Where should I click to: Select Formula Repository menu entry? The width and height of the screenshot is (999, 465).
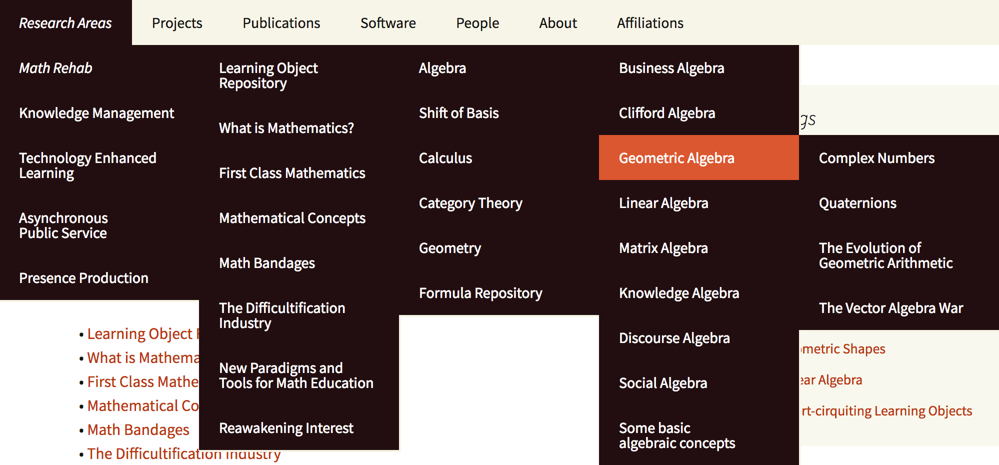pyautogui.click(x=480, y=293)
